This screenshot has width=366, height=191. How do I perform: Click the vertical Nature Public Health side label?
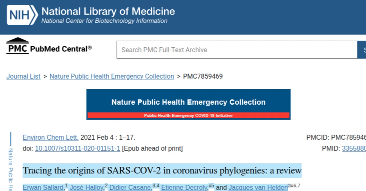11,168
